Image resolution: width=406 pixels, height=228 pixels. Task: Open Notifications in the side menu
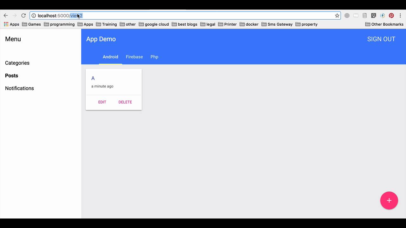(x=19, y=88)
